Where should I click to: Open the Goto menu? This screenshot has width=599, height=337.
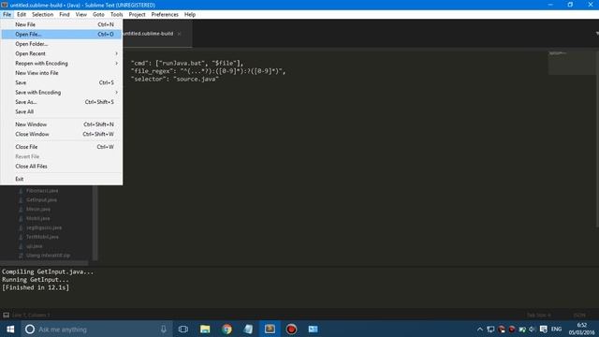click(x=98, y=15)
